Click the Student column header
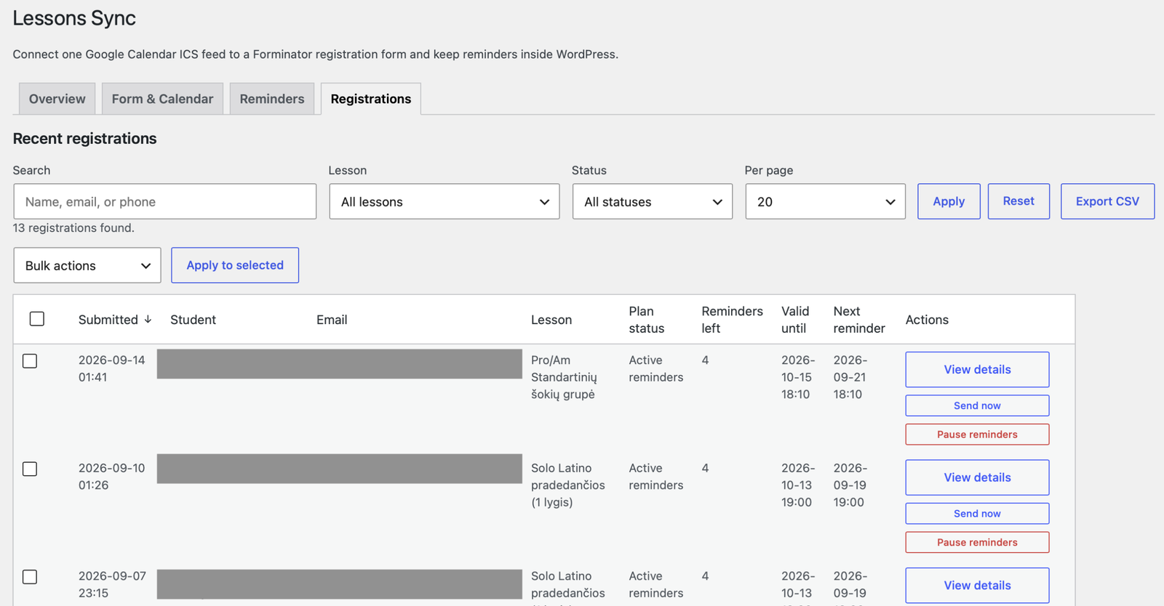Viewport: 1164px width, 606px height. 193,320
